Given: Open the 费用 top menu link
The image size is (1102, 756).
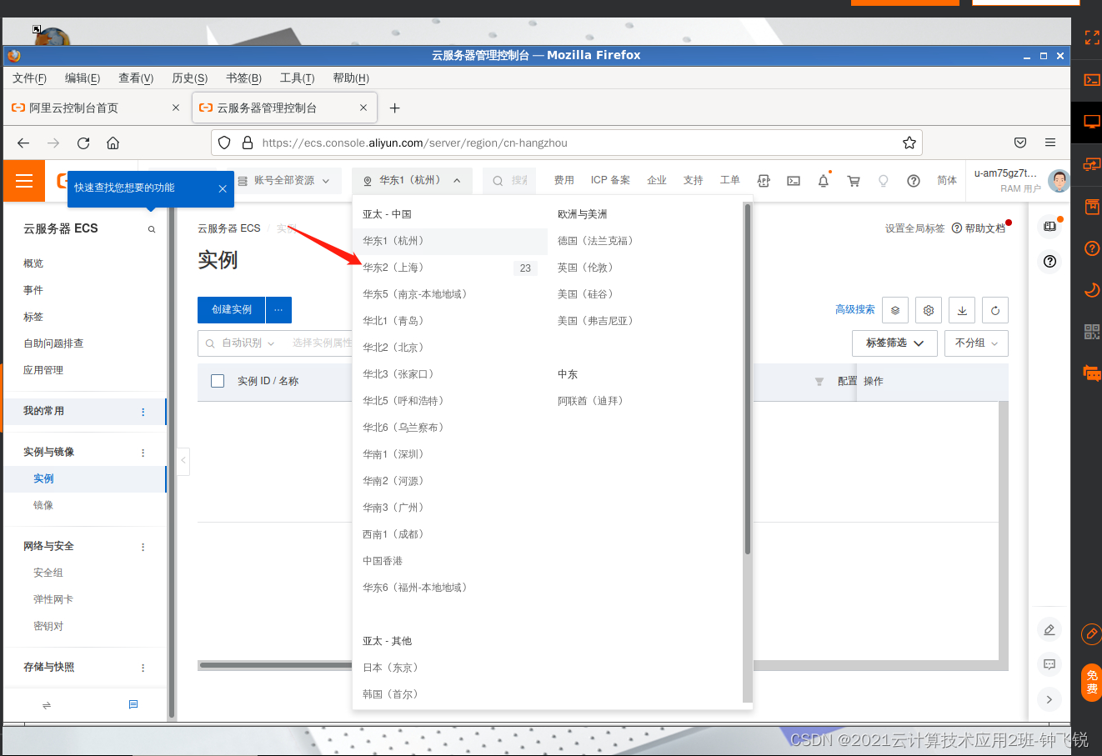Looking at the screenshot, I should coord(564,180).
